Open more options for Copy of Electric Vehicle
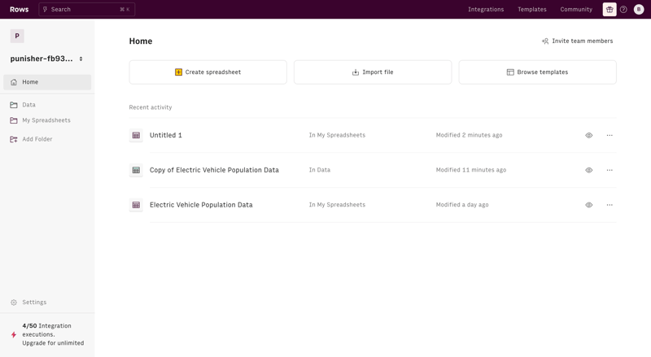The height and width of the screenshot is (357, 651). coord(609,170)
